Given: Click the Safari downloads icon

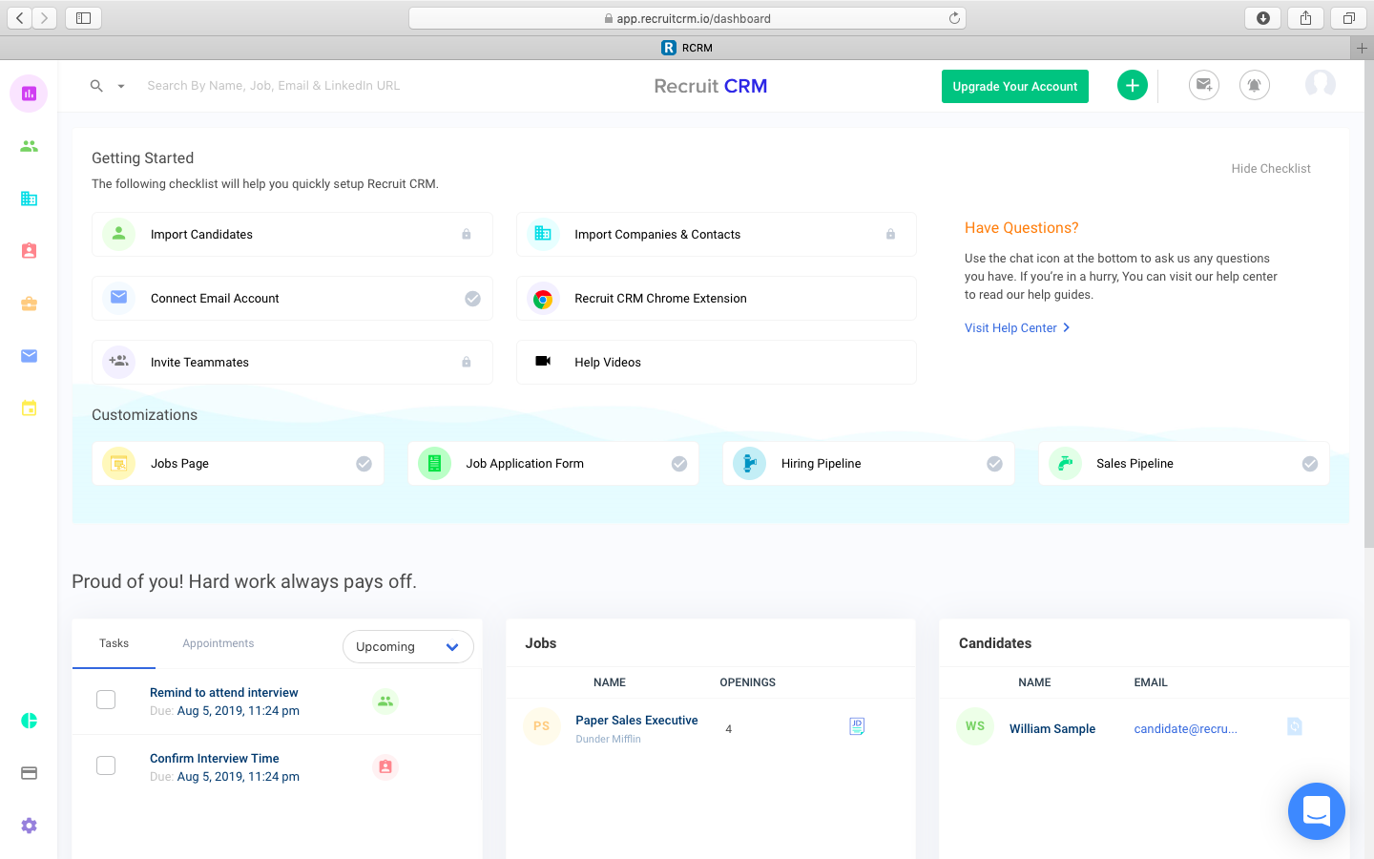Looking at the screenshot, I should pyautogui.click(x=1263, y=18).
